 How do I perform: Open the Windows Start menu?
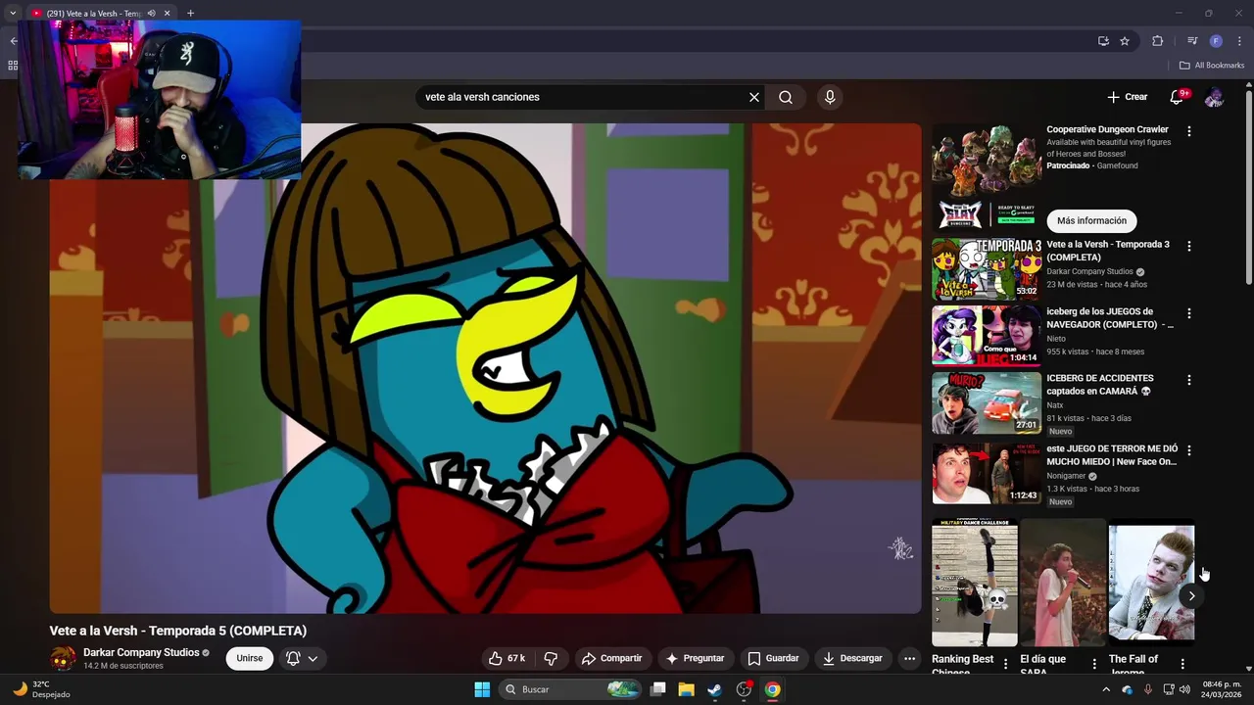click(482, 689)
